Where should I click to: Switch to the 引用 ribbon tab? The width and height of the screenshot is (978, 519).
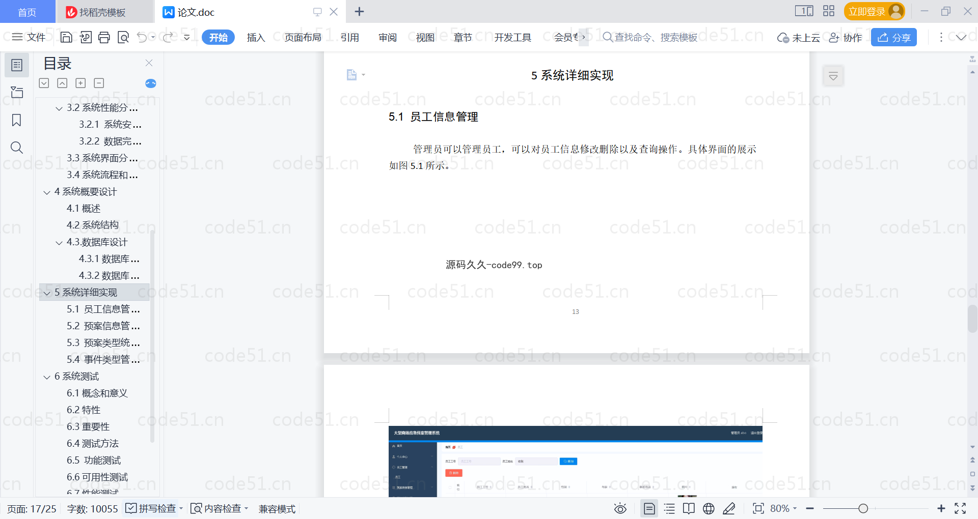click(349, 37)
